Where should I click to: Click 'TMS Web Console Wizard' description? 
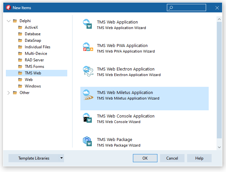pyautogui.click(x=119, y=122)
